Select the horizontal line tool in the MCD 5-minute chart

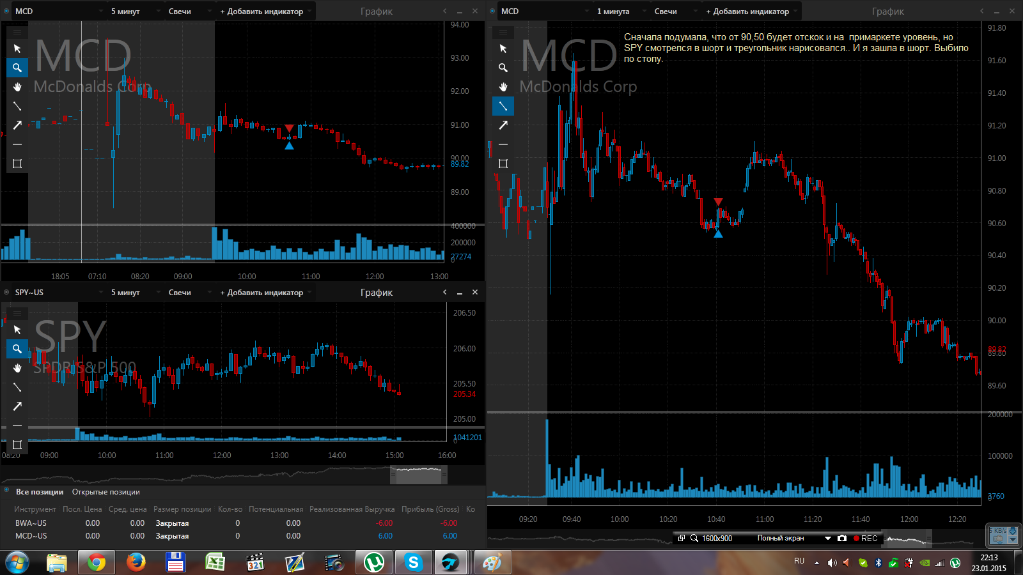17,144
